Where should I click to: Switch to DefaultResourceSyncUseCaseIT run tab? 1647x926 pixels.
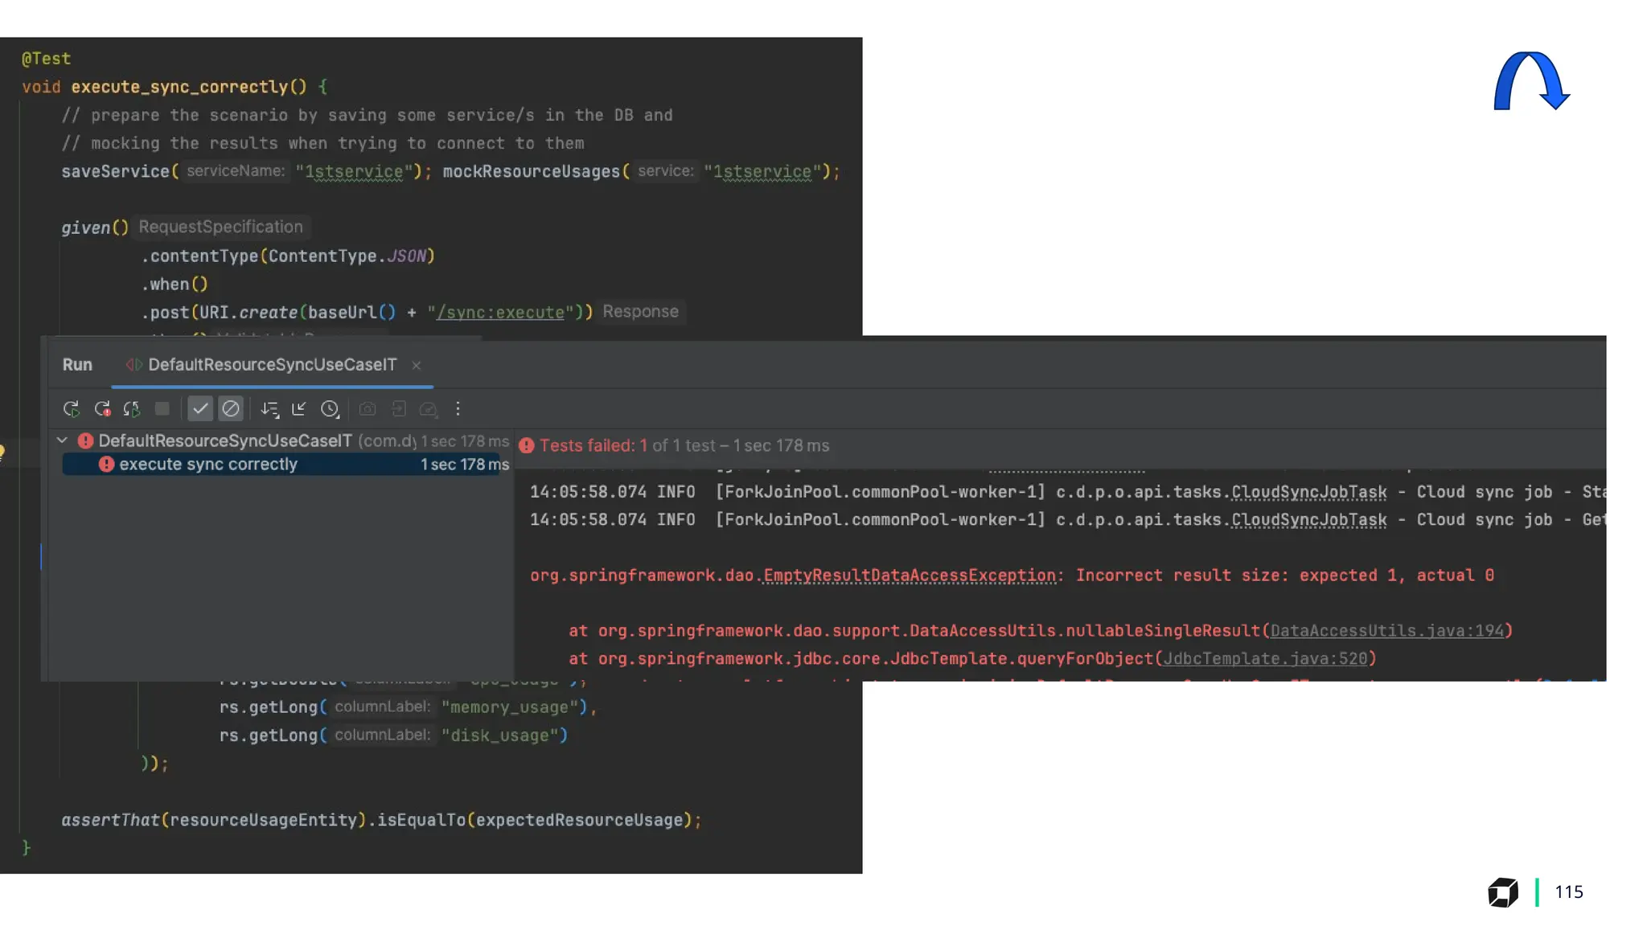[x=272, y=365]
